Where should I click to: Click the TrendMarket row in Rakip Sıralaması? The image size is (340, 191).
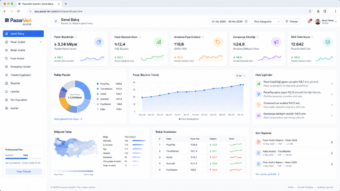coord(201,151)
